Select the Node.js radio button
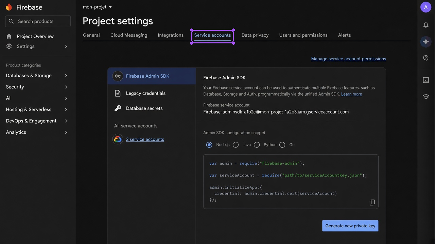435x244 pixels. [x=209, y=145]
